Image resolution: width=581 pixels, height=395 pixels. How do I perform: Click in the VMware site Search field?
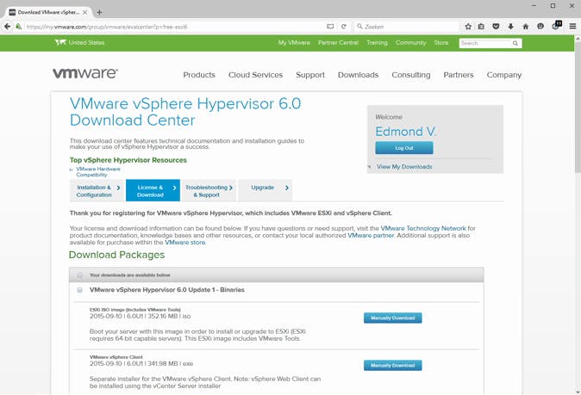coord(485,43)
